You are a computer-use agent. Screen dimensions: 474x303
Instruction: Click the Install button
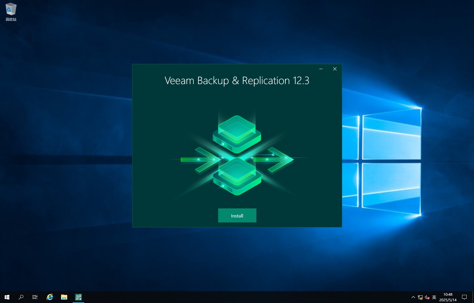pos(237,215)
